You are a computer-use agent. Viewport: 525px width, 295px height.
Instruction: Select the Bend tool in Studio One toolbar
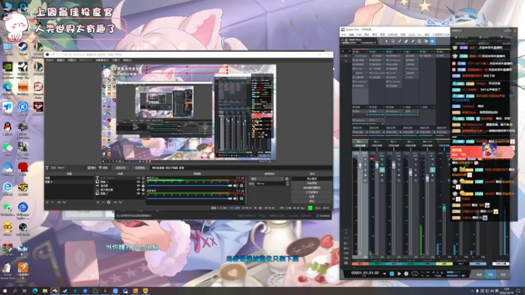(425, 41)
